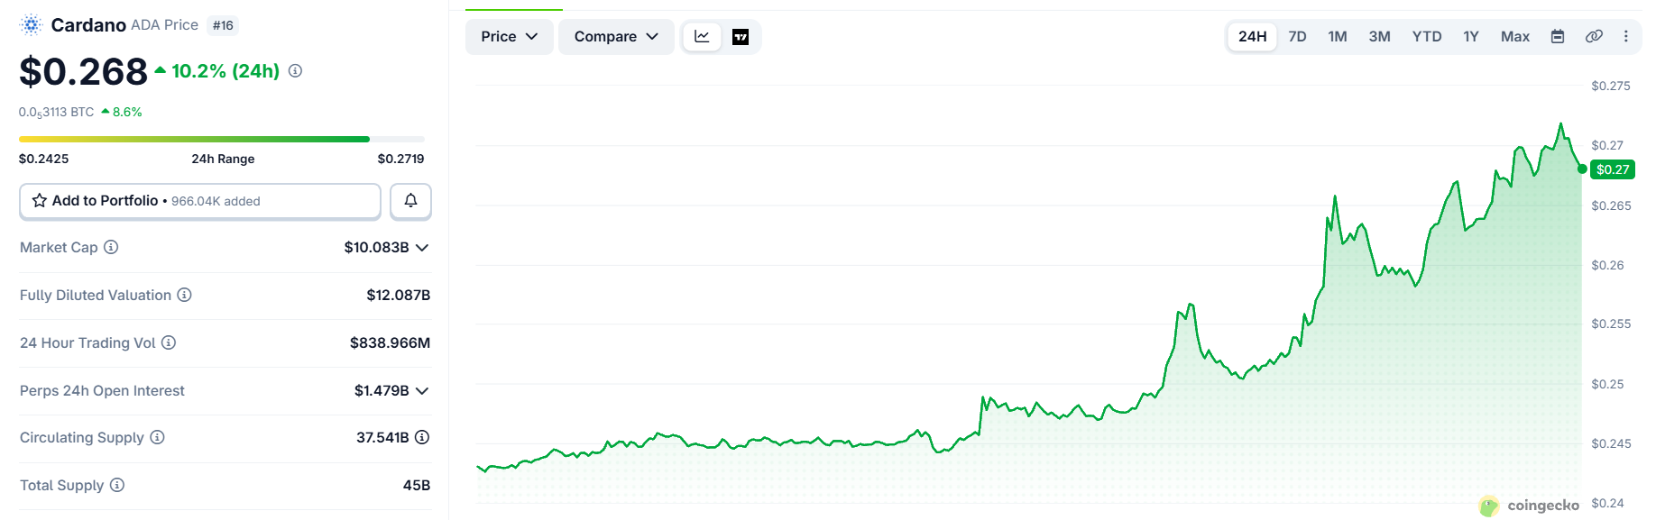
Task: Click the 10.2% (24h) change text
Action: coord(225,71)
